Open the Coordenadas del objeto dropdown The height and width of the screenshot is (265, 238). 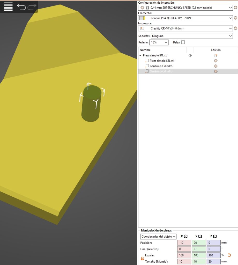[158, 237]
